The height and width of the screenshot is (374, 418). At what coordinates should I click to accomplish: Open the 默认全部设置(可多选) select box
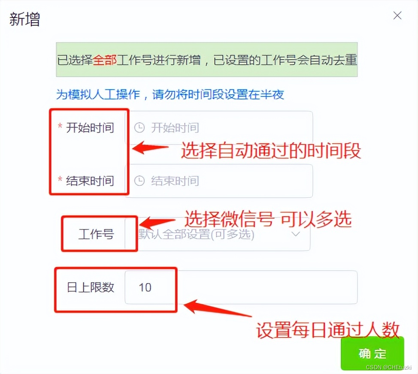[x=217, y=234]
